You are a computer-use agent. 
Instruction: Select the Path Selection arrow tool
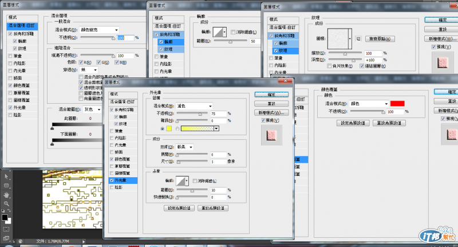pyautogui.click(x=6, y=177)
